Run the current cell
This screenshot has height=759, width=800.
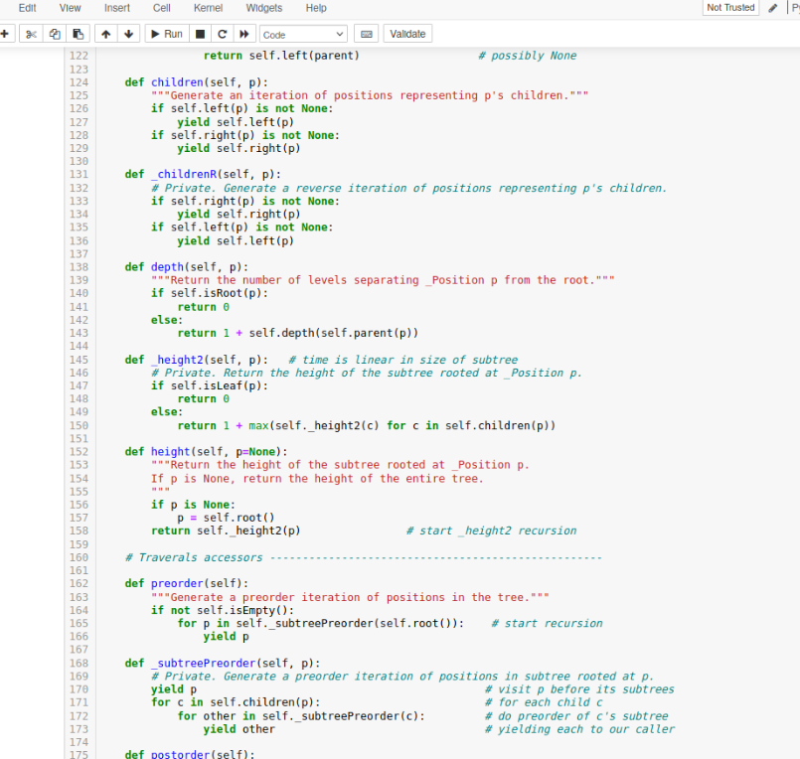(x=166, y=33)
